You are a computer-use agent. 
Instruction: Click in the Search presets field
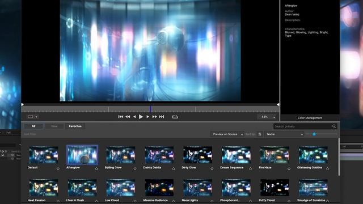pyautogui.click(x=302, y=126)
